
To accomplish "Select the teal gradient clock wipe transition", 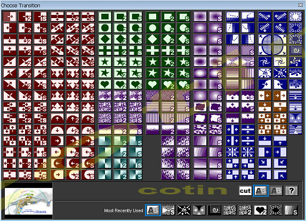I will (105, 141).
